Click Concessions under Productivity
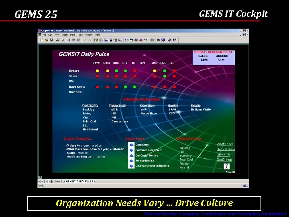Screen dimensions: 289x217 point(120,121)
